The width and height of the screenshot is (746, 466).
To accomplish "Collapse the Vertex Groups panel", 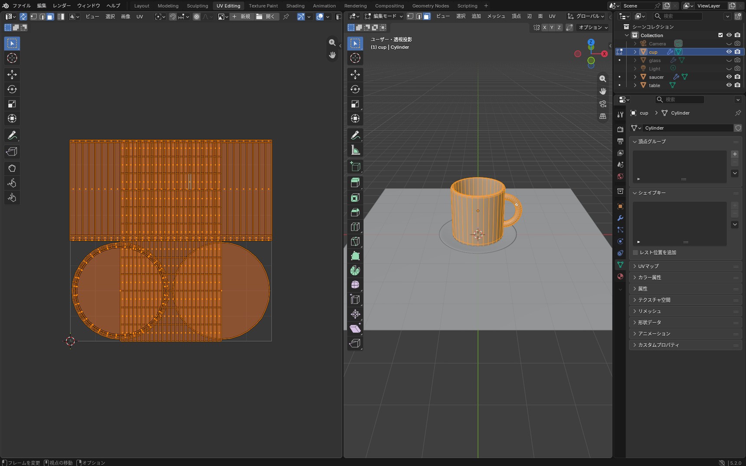I will 686,142.
